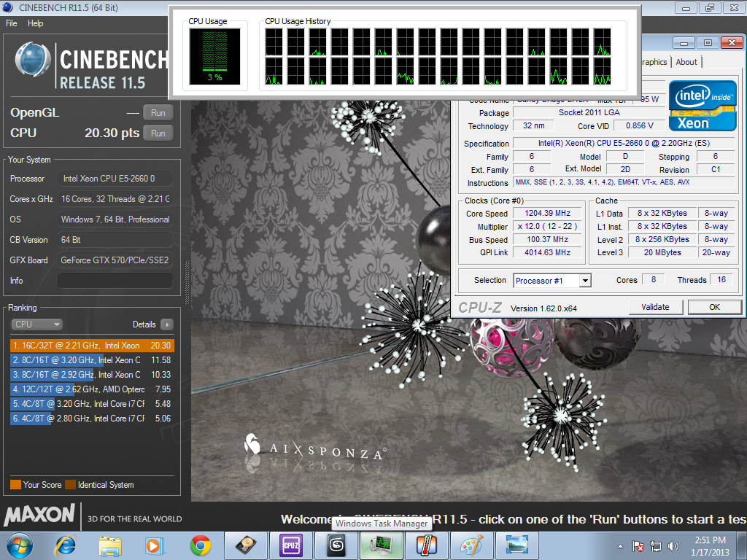Click the CPU-Z Instructions field
This screenshot has height=560, width=747.
pyautogui.click(x=624, y=182)
